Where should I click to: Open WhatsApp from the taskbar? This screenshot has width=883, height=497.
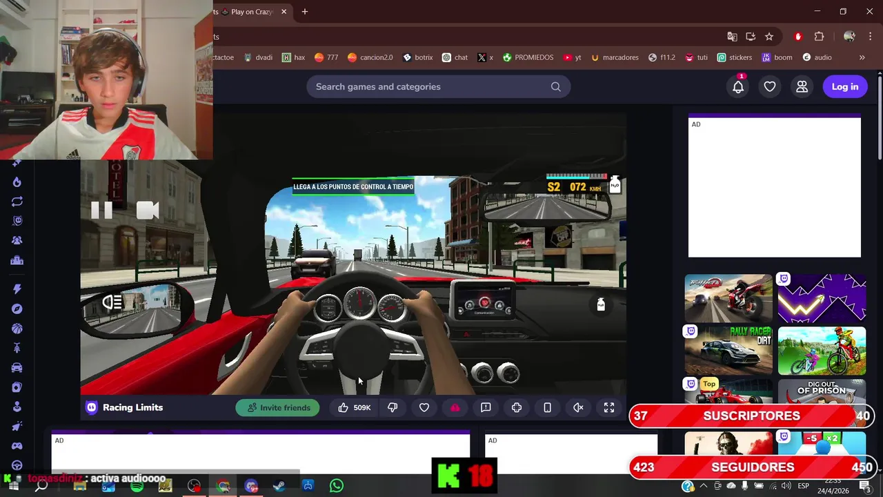337,486
